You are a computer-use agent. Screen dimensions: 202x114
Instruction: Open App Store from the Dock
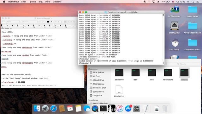[x=128, y=108]
